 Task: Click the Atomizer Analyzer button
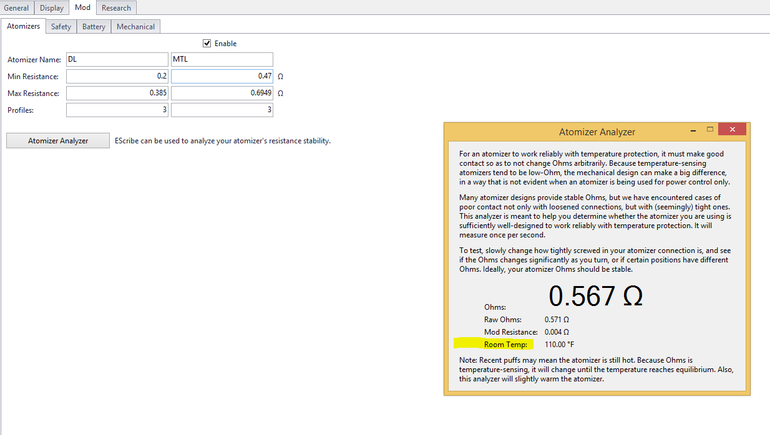[x=58, y=141]
